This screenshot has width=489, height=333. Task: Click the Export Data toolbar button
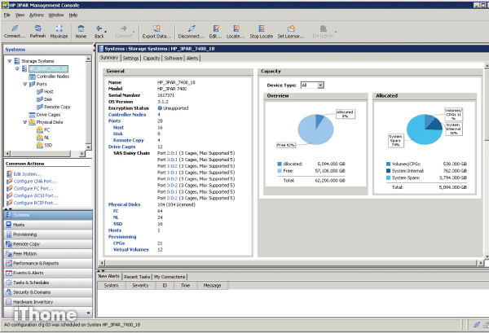click(155, 28)
